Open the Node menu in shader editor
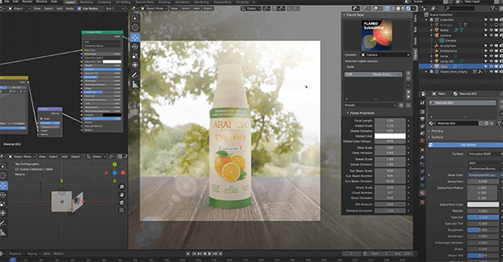 (x=69, y=9)
